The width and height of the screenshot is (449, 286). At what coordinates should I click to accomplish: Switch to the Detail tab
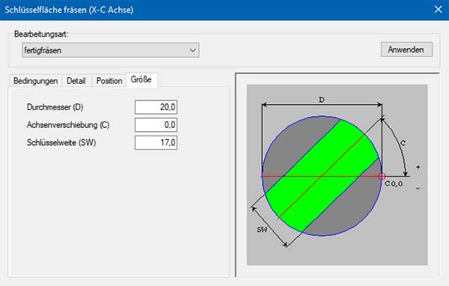[76, 81]
